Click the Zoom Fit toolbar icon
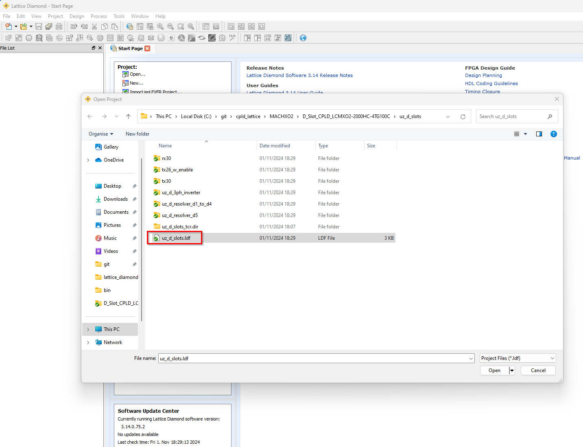 (181, 26)
